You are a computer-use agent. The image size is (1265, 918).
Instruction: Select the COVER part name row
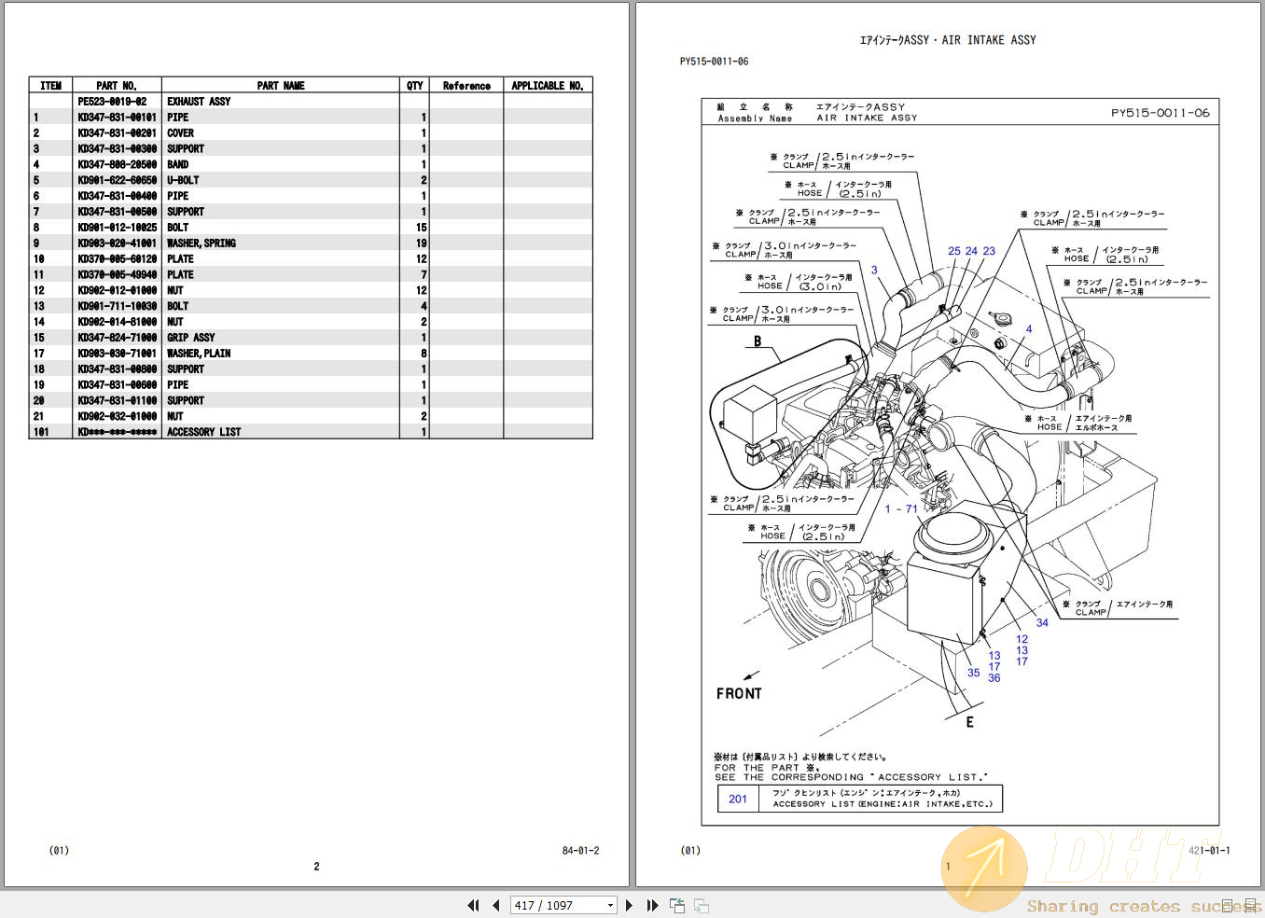click(x=181, y=132)
